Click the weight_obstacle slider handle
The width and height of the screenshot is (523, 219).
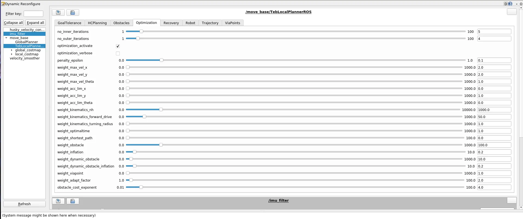[161, 145]
